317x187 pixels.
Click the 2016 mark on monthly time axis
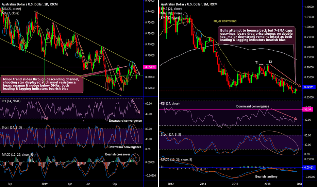click(235, 184)
